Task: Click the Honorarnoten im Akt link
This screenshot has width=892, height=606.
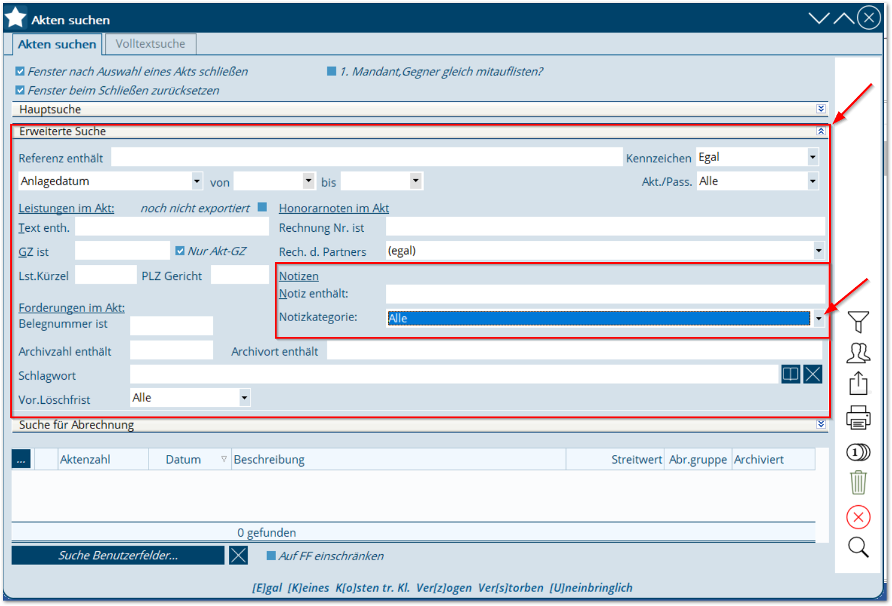Action: (x=334, y=208)
